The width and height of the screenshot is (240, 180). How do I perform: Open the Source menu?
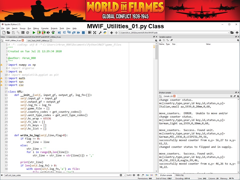pos(22,28)
